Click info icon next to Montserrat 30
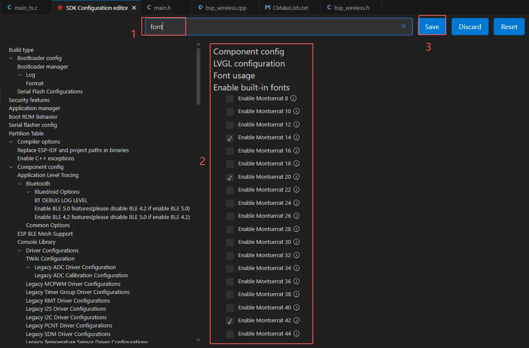Screen dimensions: 529x348 [296, 242]
